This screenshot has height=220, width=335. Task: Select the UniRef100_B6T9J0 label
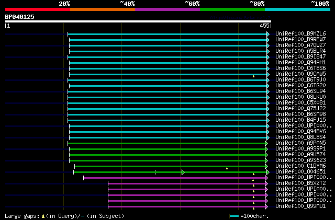tap(300, 80)
